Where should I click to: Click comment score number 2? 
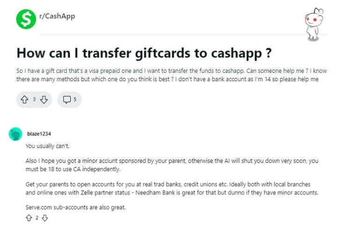(37, 218)
